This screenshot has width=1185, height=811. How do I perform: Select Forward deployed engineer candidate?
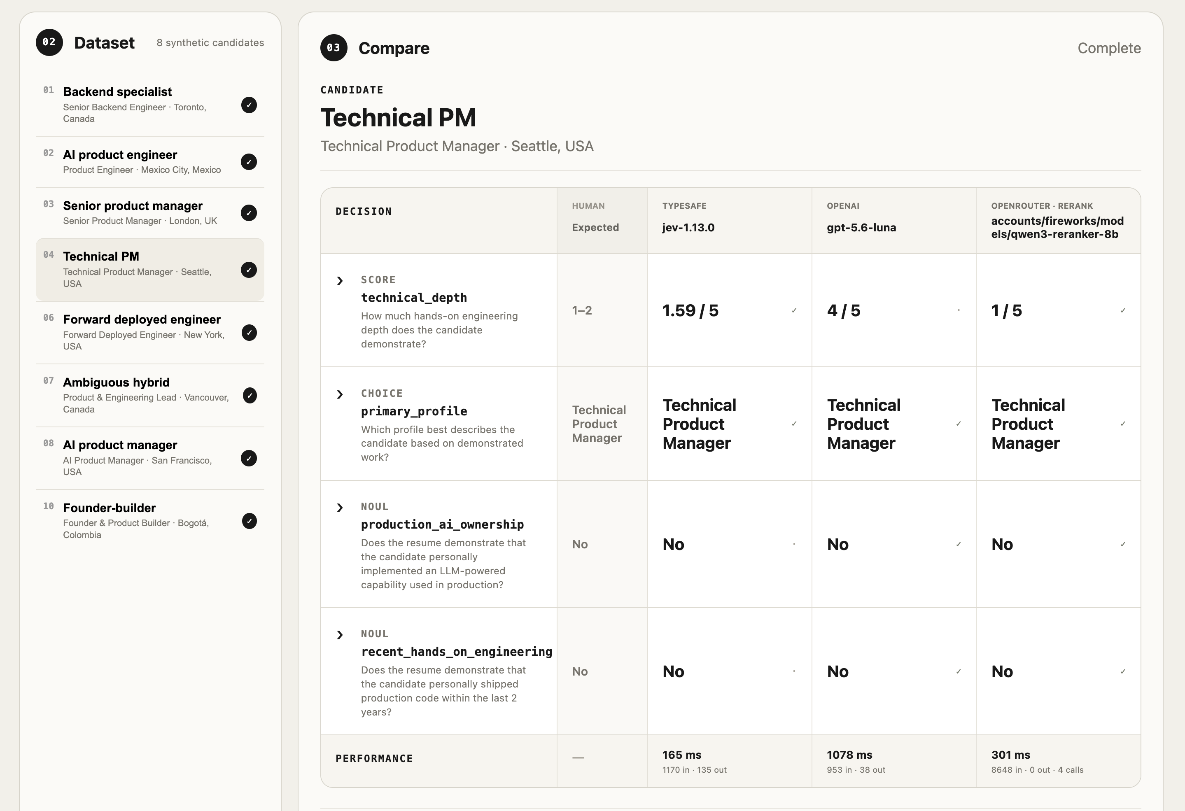(150, 332)
